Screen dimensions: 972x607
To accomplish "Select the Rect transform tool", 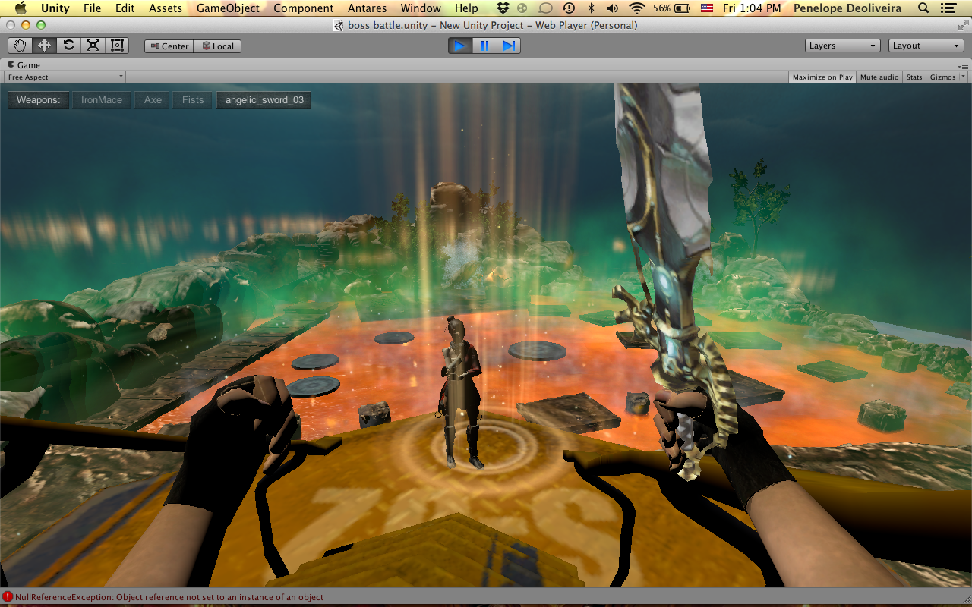I will [x=117, y=46].
